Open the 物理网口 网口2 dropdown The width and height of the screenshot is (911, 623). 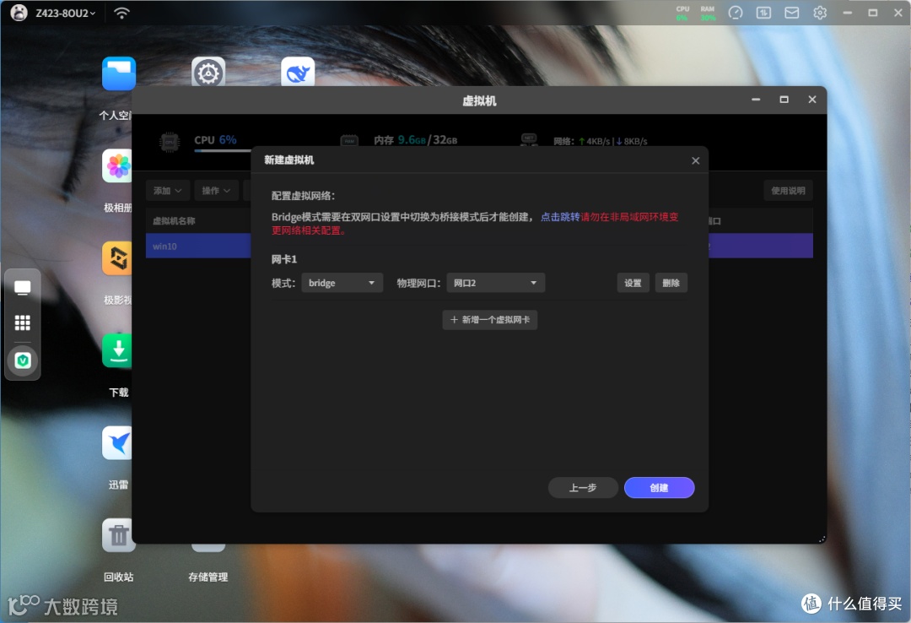[495, 283]
